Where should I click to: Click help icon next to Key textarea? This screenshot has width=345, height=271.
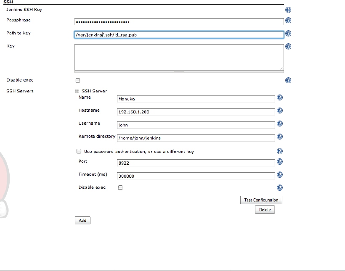(288, 46)
